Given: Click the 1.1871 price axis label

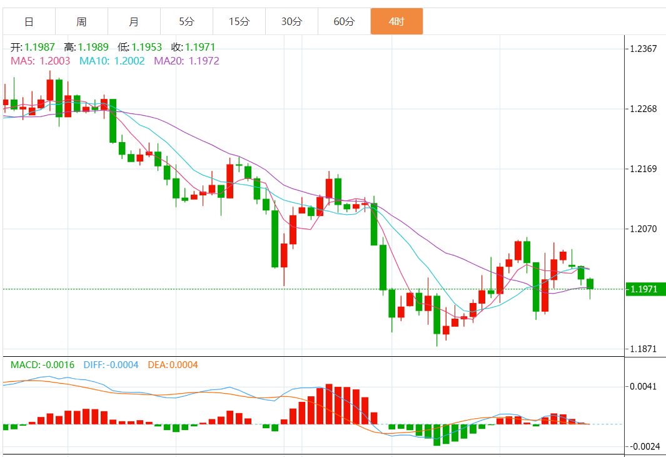Looking at the screenshot, I should click(643, 349).
